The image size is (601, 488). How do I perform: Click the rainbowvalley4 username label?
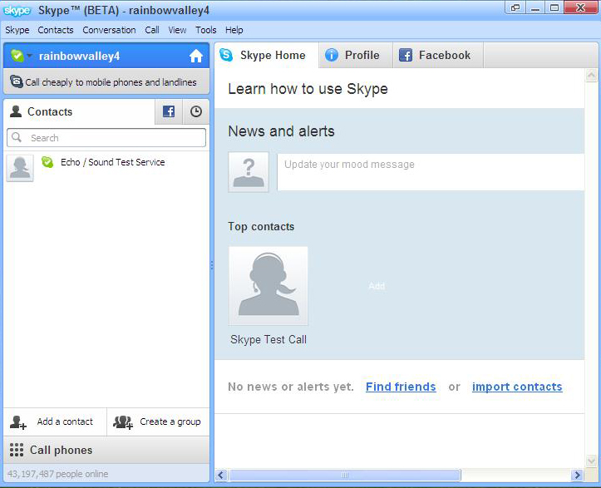tap(79, 56)
